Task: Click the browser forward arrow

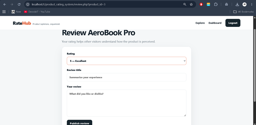Action: click(12, 4)
